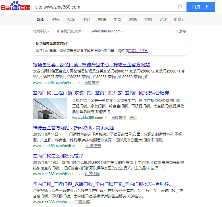Switch to the 资讯 tab
The image size is (222, 207).
[x=56, y=20]
